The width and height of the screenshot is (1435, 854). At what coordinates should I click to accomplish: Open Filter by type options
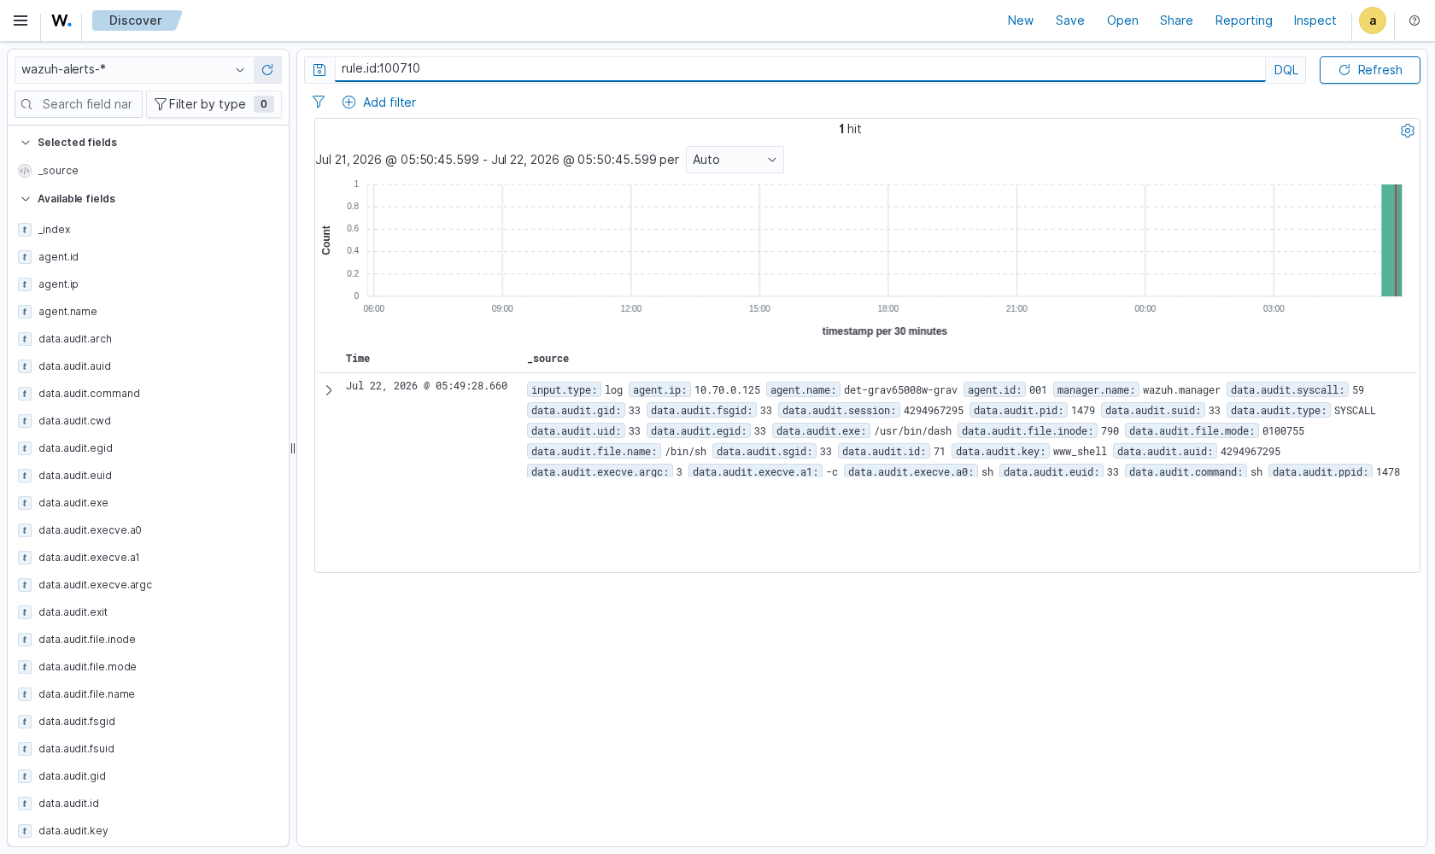click(x=214, y=104)
